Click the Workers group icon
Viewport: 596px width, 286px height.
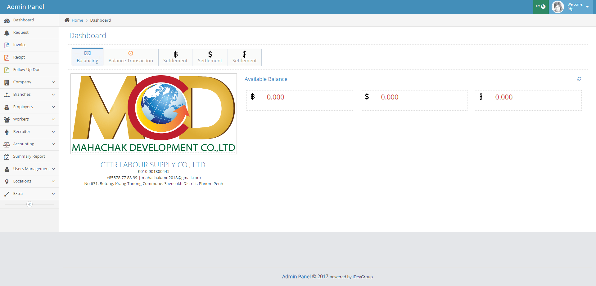(x=7, y=120)
